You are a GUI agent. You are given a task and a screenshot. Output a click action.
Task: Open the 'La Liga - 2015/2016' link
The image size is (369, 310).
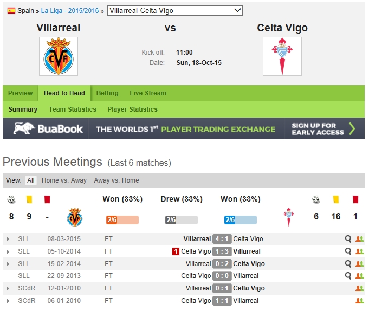70,10
